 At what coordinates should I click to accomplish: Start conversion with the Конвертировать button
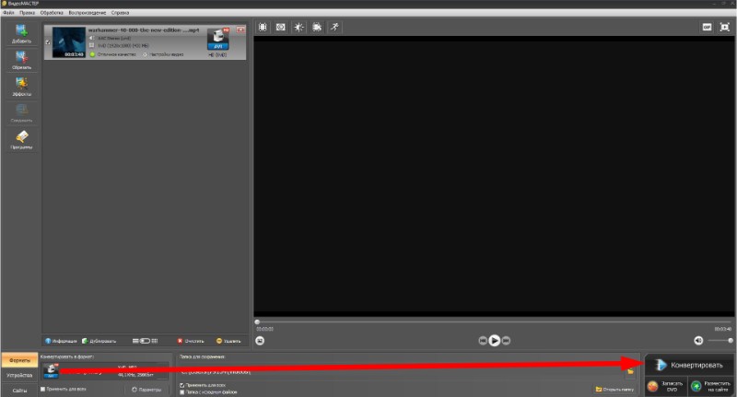pos(689,365)
